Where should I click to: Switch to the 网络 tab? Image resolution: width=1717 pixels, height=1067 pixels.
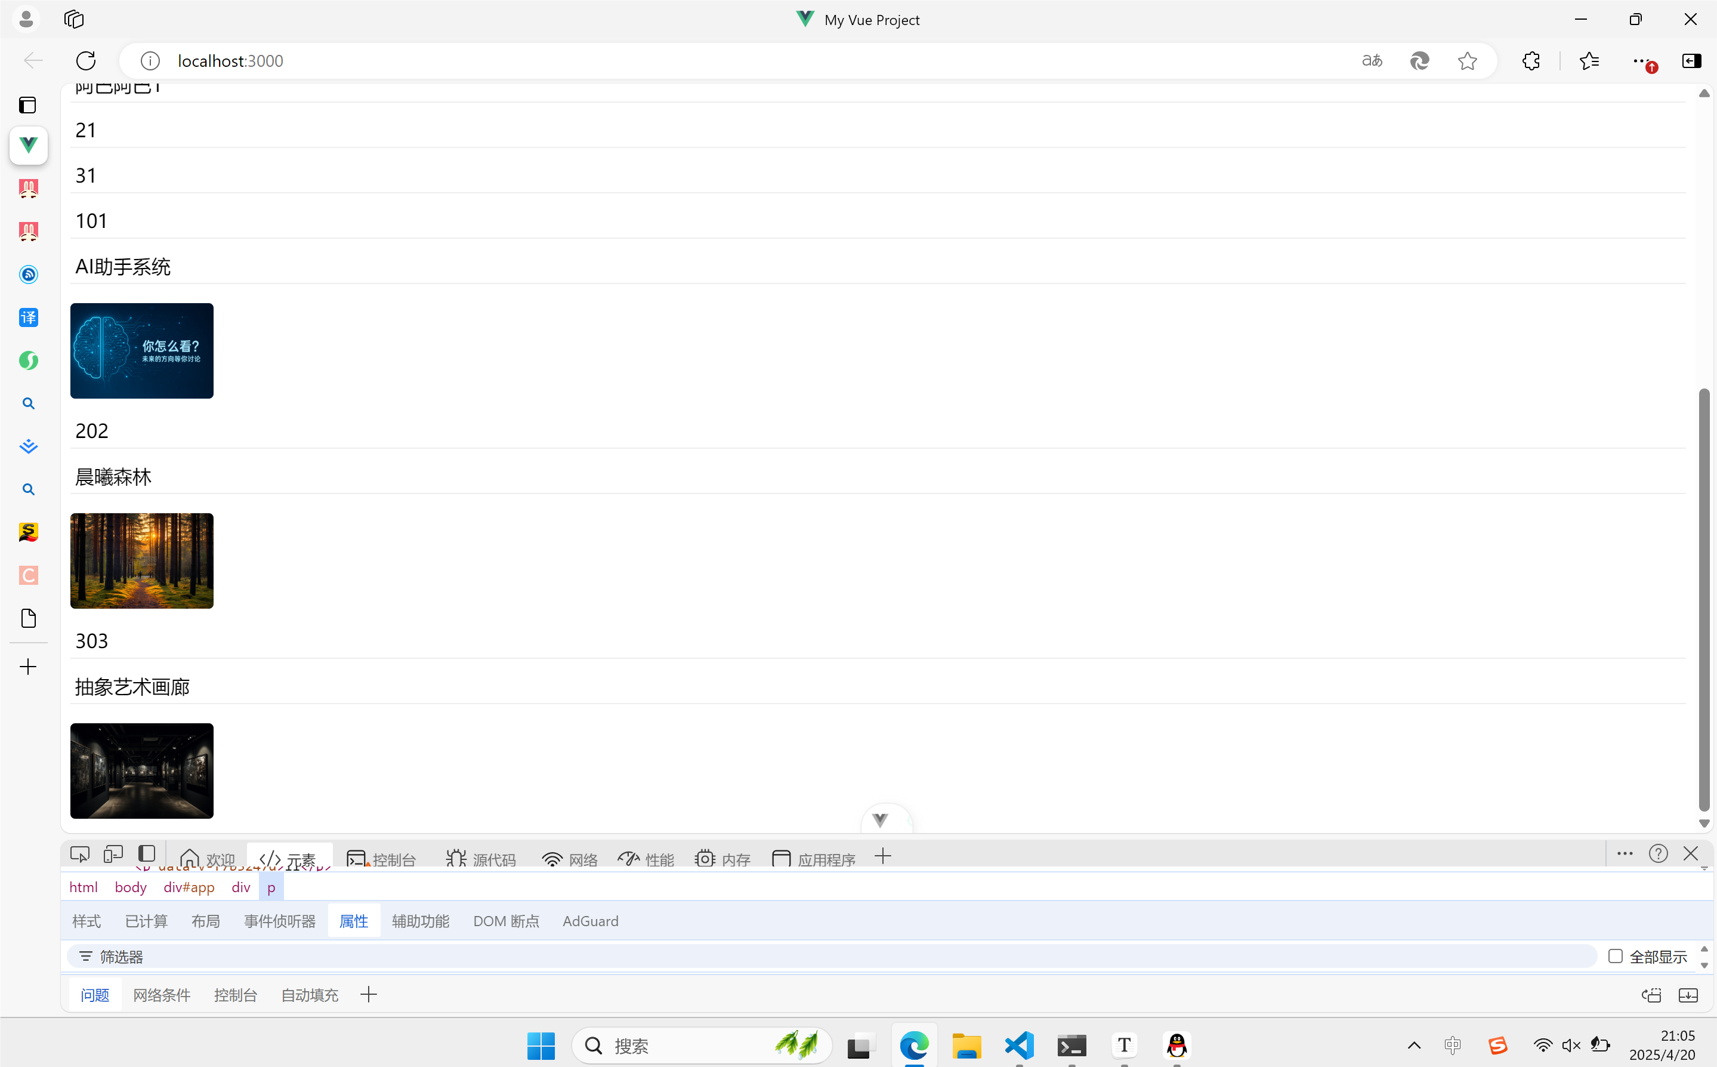(570, 859)
